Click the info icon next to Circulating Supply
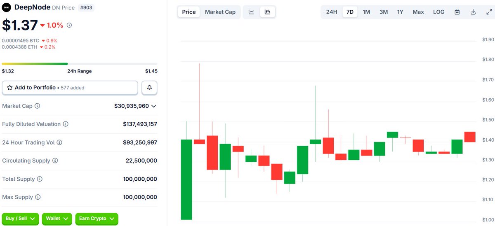This screenshot has height=226, width=495. point(55,161)
